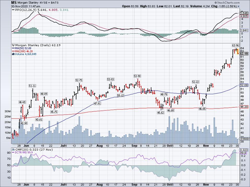
Task: Click the 53.03 price annotation
Action: (111, 79)
